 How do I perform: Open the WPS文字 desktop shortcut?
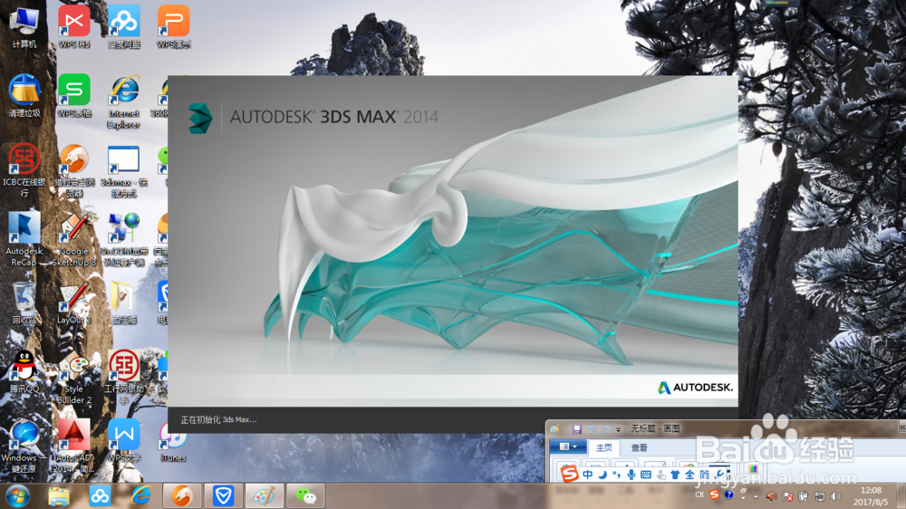pyautogui.click(x=123, y=441)
